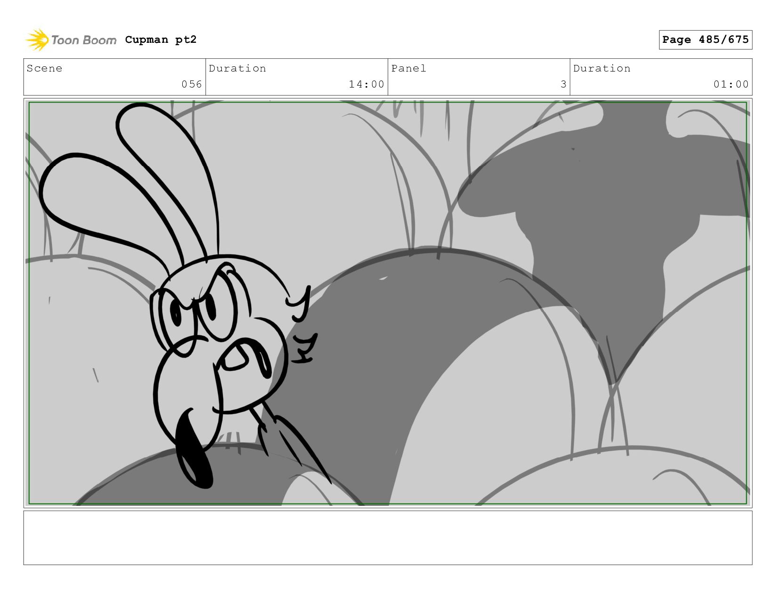The image size is (777, 600).
Task: Click the panel number '3'
Action: (x=563, y=84)
